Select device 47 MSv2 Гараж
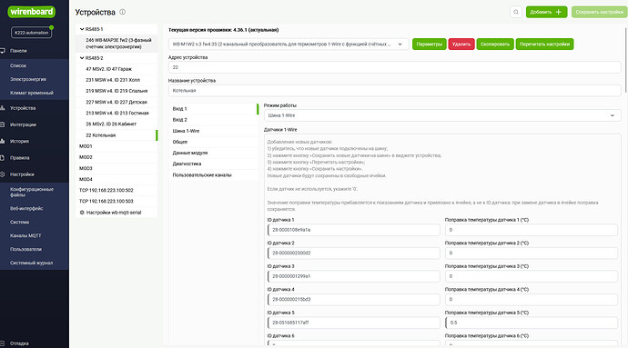This screenshot has width=628, height=348. pyautogui.click(x=116, y=69)
